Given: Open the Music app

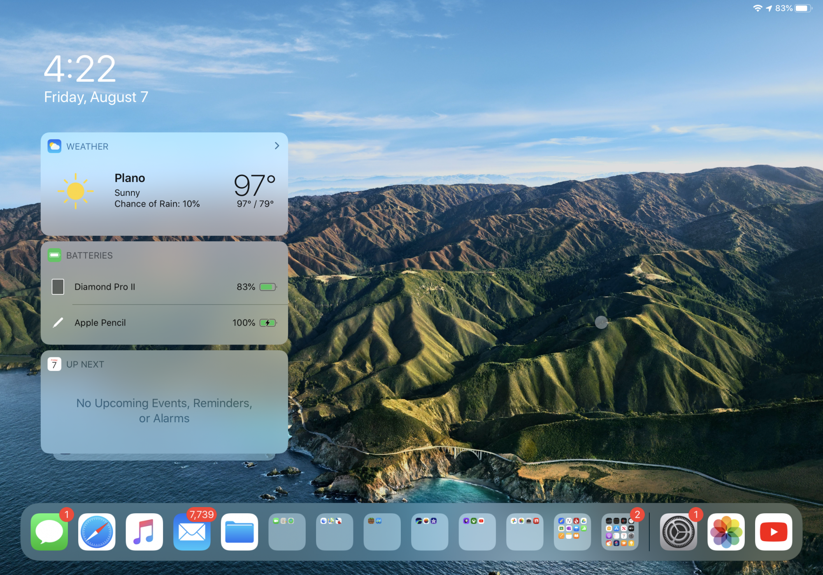Looking at the screenshot, I should 144,531.
